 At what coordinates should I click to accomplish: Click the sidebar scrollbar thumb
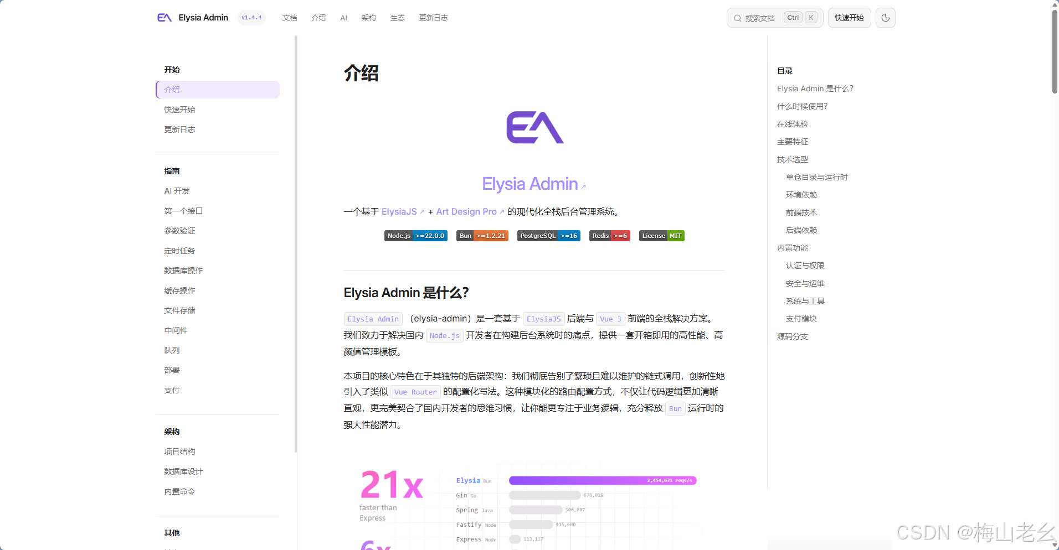296,243
